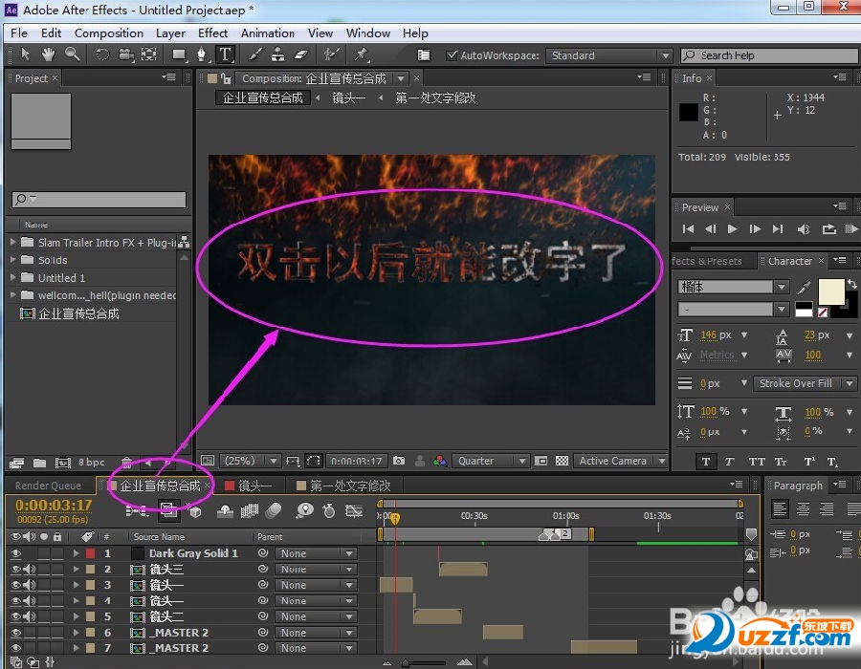
Task: Select the Eraser tool
Action: point(301,54)
